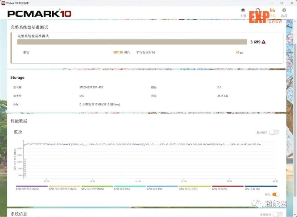Click the 完整系统盘基准测试 page heading
Image resolution: width=297 pixels, height=217 pixels.
pos(29,27)
